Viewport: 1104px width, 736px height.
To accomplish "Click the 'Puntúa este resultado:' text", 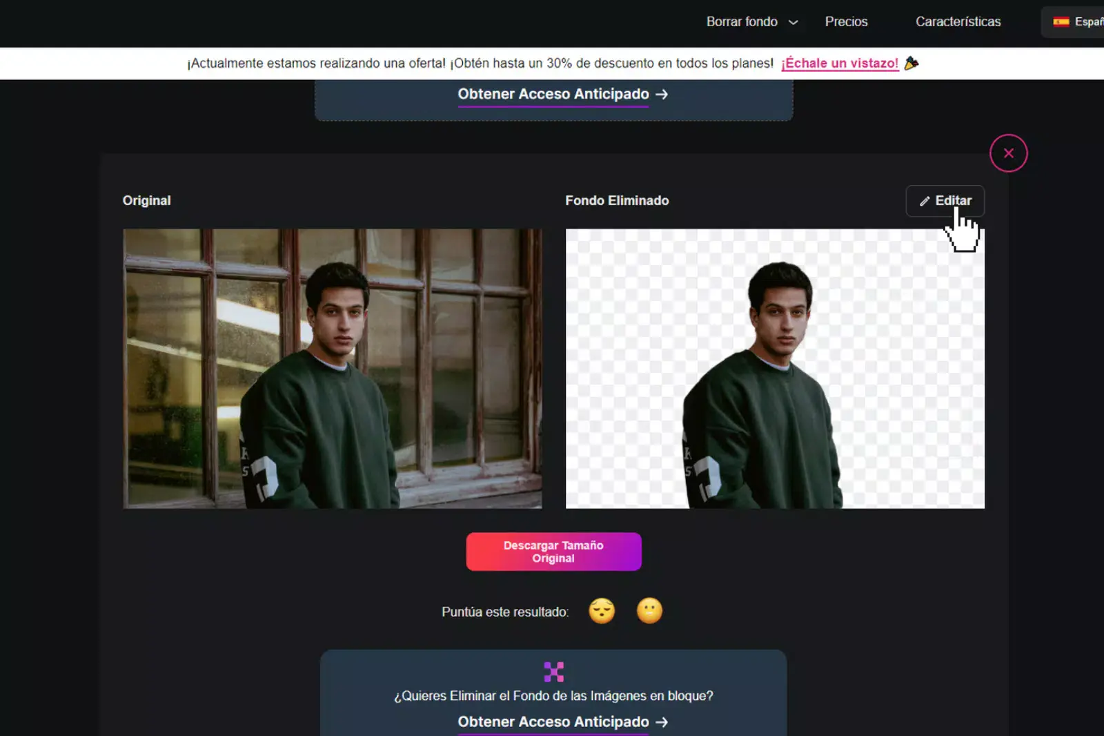I will coord(505,612).
